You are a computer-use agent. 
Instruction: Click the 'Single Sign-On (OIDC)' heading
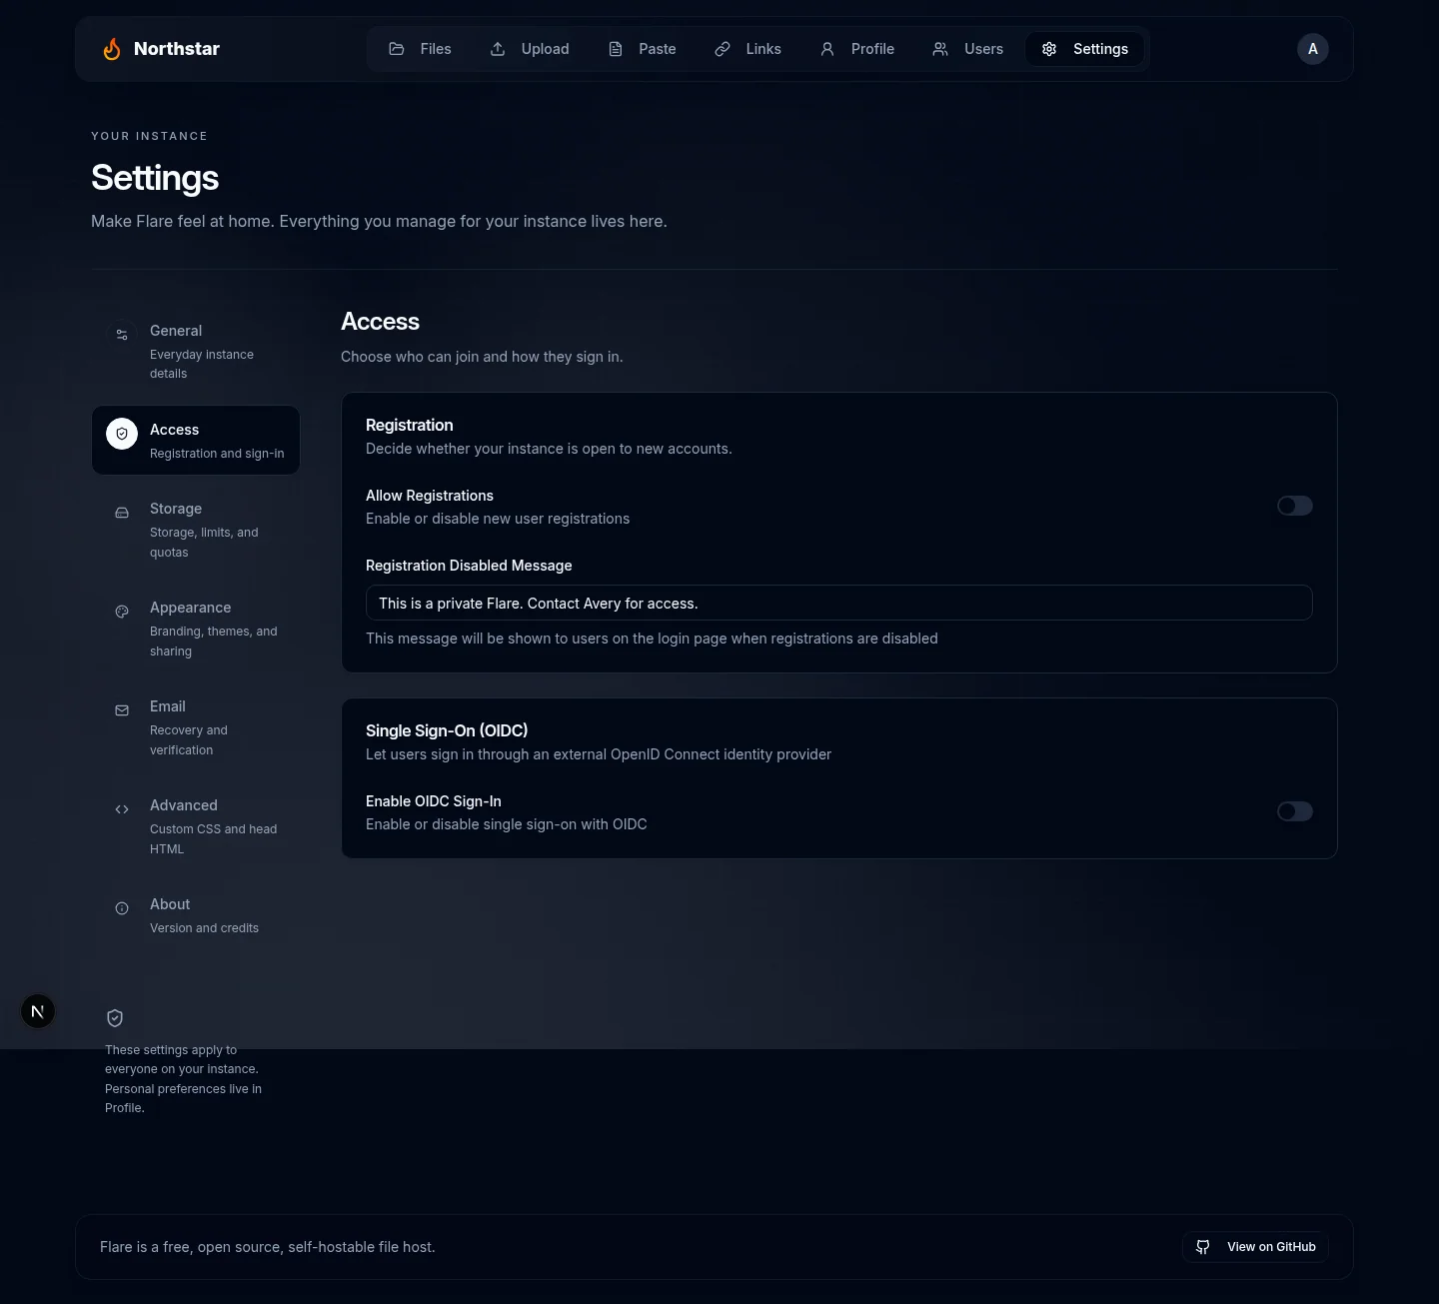pyautogui.click(x=447, y=730)
